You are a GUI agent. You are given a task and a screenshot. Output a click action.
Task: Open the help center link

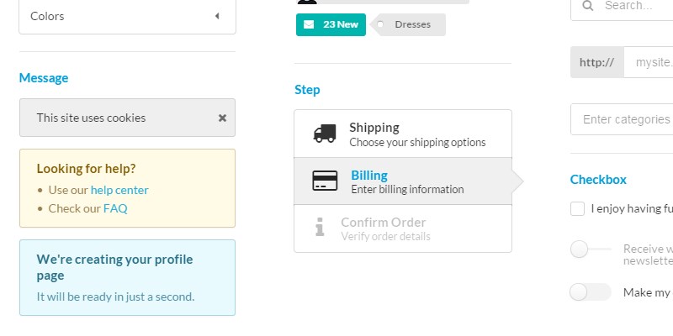[119, 190]
